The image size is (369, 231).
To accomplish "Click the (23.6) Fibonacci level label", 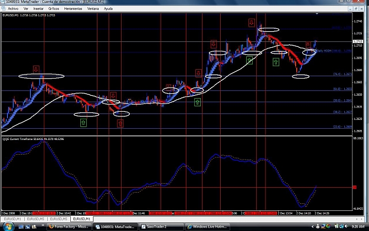I will [x=342, y=126].
